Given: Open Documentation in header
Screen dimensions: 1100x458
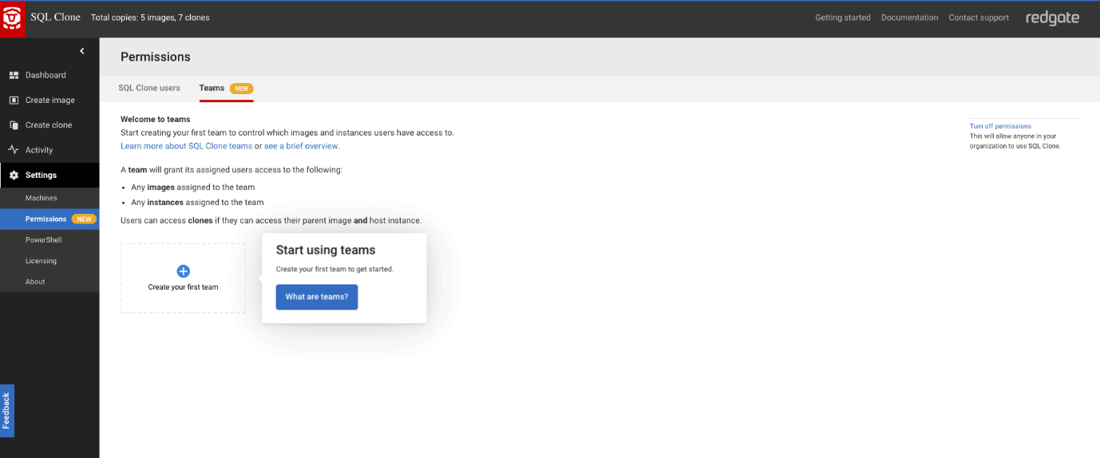Looking at the screenshot, I should pyautogui.click(x=910, y=18).
